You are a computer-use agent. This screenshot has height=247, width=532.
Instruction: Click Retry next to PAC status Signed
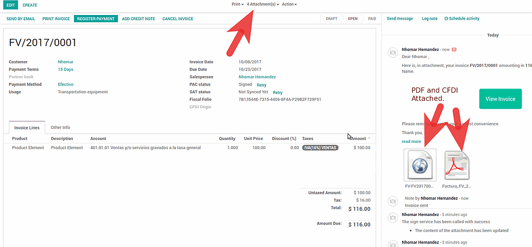(261, 85)
